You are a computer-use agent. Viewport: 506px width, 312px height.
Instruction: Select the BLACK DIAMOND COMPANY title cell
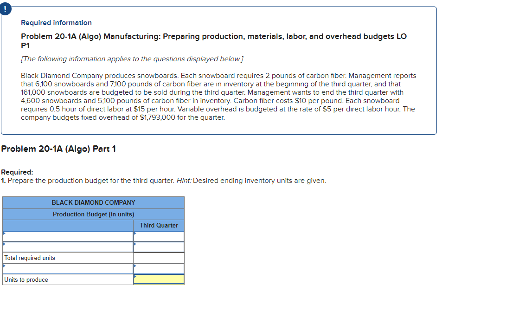click(x=93, y=202)
